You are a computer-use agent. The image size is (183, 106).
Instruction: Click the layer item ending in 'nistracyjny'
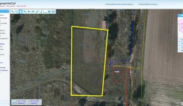4,18
